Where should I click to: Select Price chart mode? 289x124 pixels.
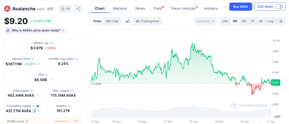click(97, 21)
